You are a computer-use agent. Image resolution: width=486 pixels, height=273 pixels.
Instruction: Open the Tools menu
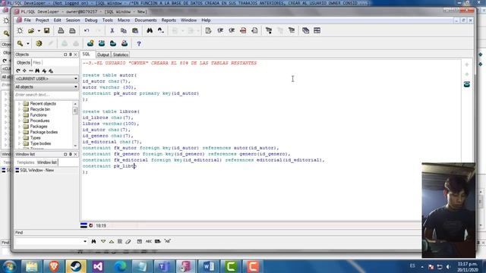click(108, 20)
